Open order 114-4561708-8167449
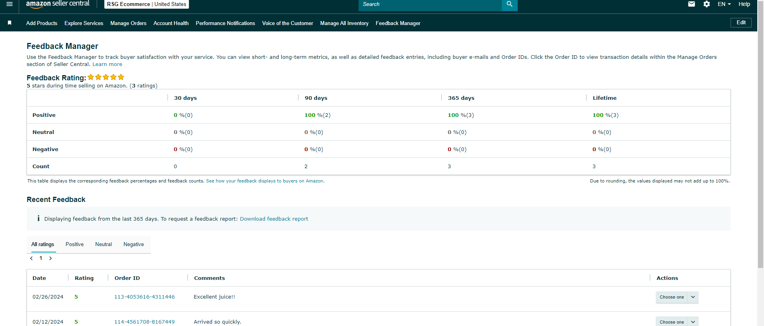 [144, 322]
